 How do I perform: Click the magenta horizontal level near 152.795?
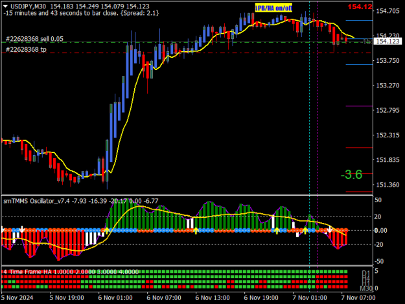(x=359, y=106)
